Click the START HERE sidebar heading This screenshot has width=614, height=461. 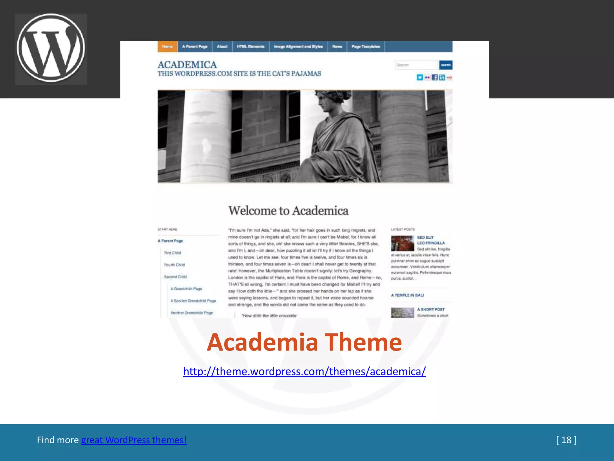(167, 229)
